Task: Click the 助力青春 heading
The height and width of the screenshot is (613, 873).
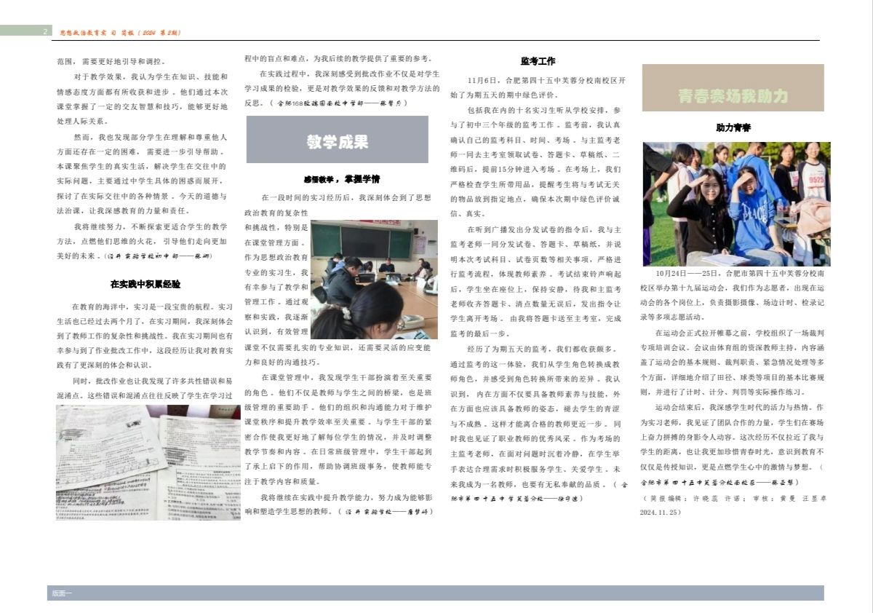Action: 733,127
